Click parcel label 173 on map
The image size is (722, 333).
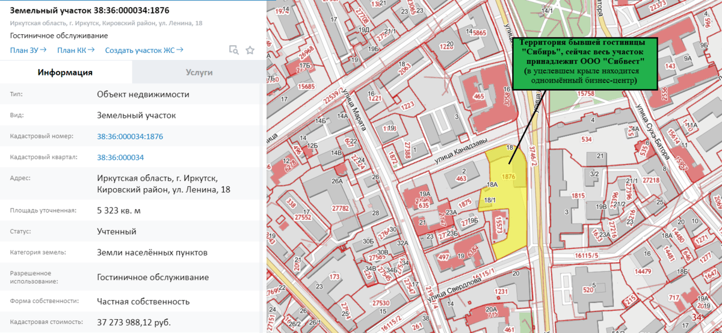click(x=335, y=277)
